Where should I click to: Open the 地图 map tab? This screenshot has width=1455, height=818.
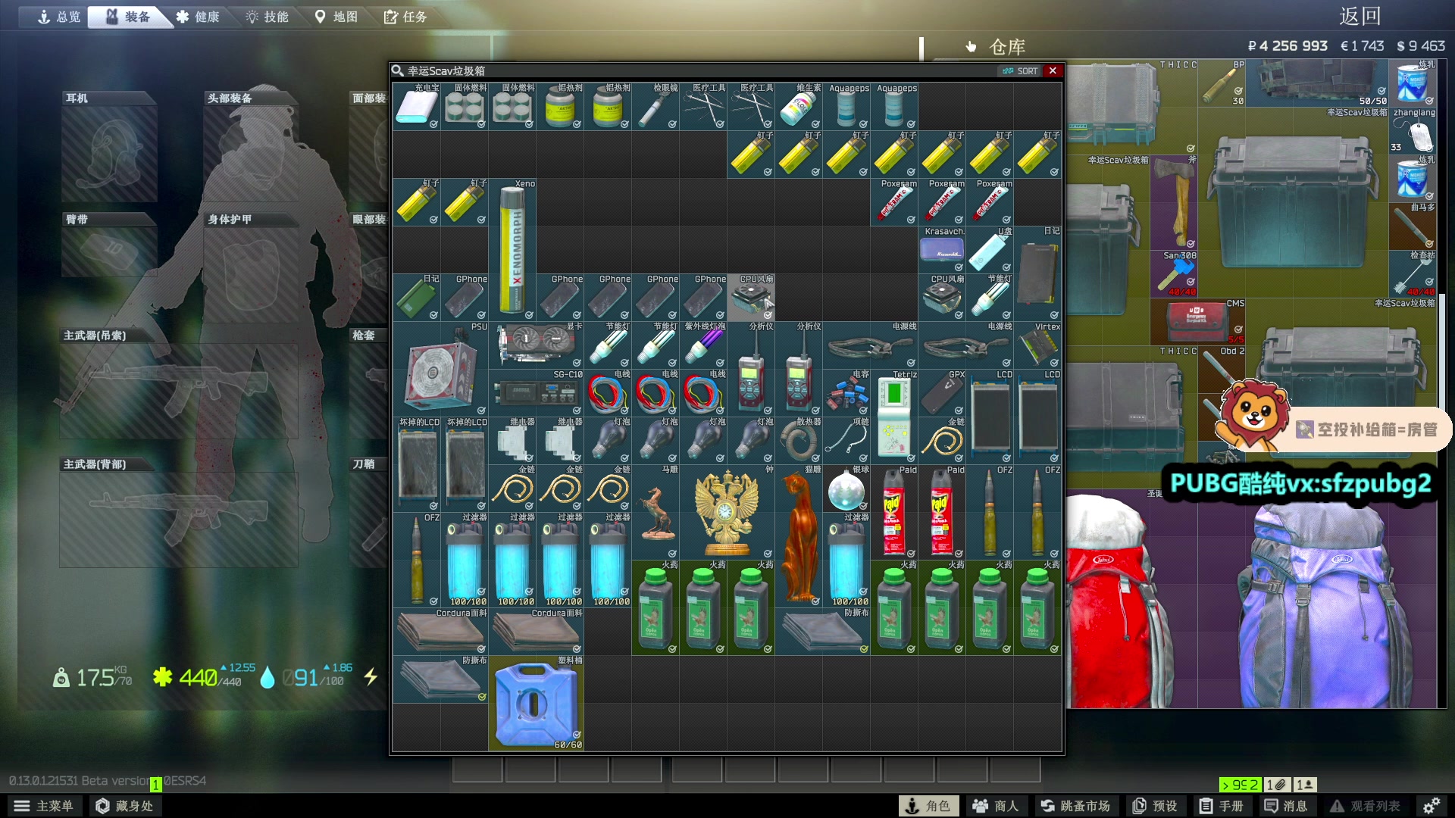[336, 17]
